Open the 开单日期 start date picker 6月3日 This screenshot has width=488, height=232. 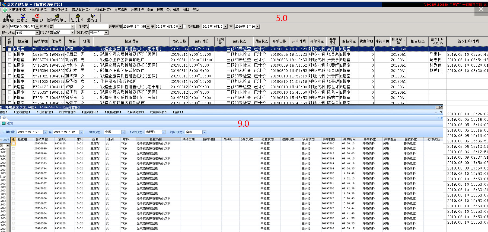click(148, 27)
